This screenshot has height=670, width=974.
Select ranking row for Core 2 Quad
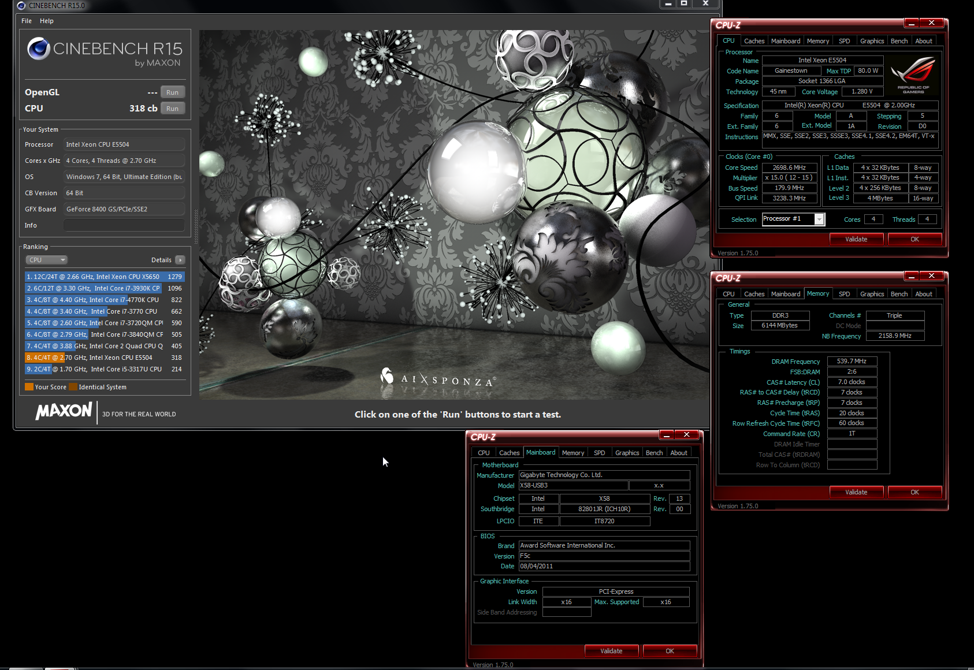(x=105, y=346)
